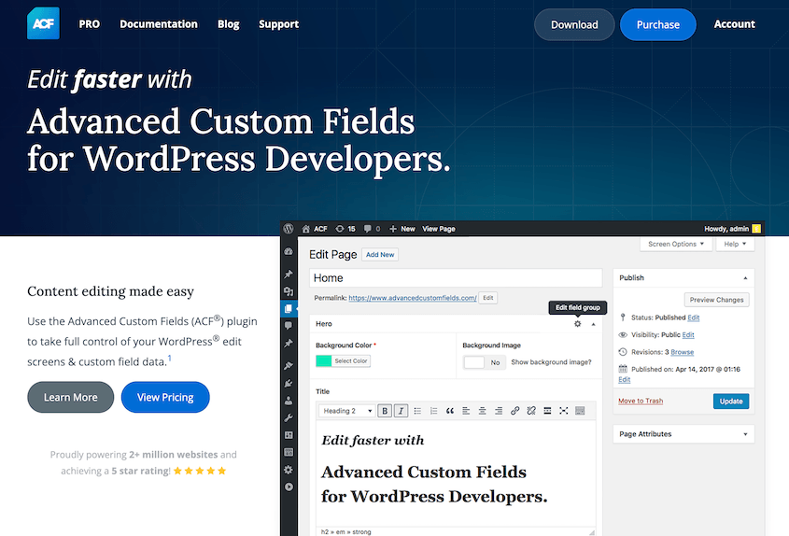Screen dimensions: 789x536
Task: Collapse the Hero field group panel
Action: tap(594, 324)
